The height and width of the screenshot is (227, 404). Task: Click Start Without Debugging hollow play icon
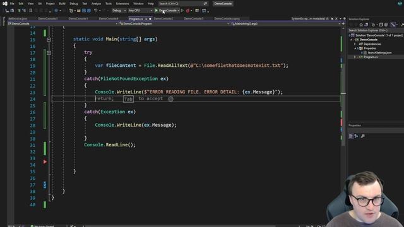(x=182, y=11)
